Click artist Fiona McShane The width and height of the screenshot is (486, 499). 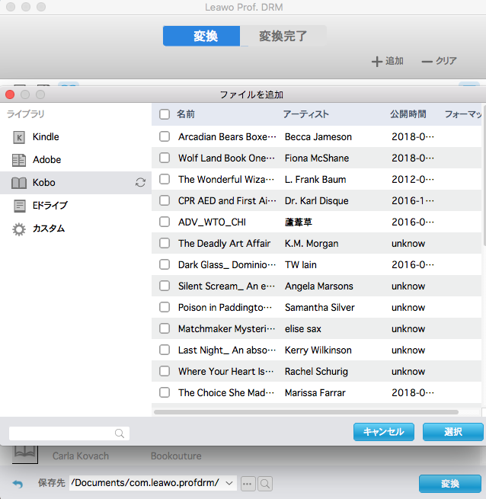click(317, 158)
